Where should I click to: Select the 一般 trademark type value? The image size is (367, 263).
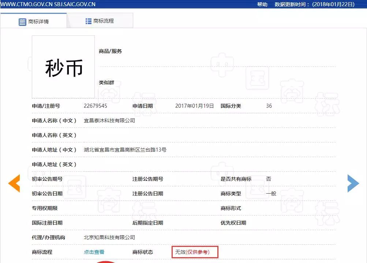tap(271, 194)
